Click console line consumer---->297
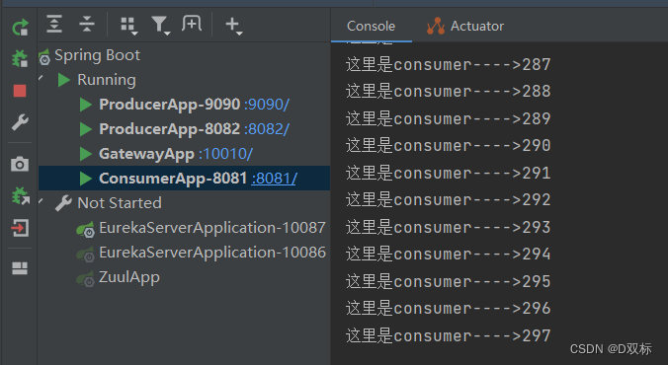 pos(449,335)
